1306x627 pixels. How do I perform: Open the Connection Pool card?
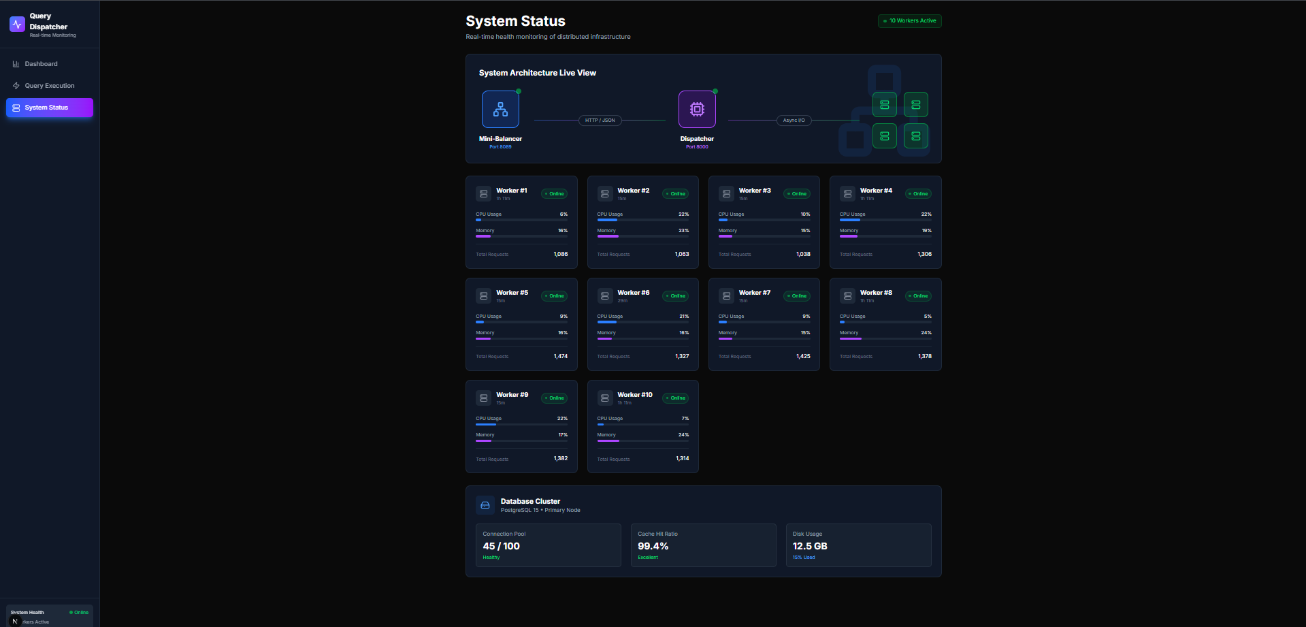[x=548, y=545]
